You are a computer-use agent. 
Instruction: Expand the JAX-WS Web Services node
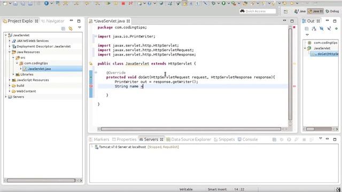pyautogui.click(x=10, y=41)
